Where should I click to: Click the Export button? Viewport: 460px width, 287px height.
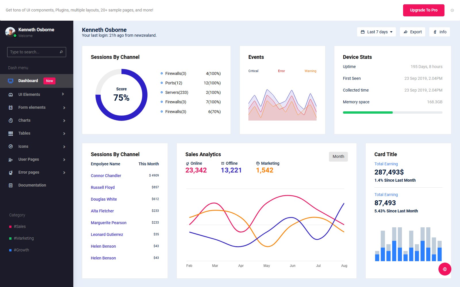click(x=413, y=32)
